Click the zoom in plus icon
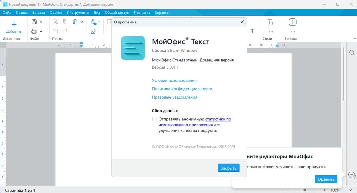 [x=324, y=190]
